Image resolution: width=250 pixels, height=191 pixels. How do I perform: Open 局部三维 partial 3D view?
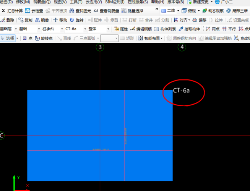coord(237,11)
